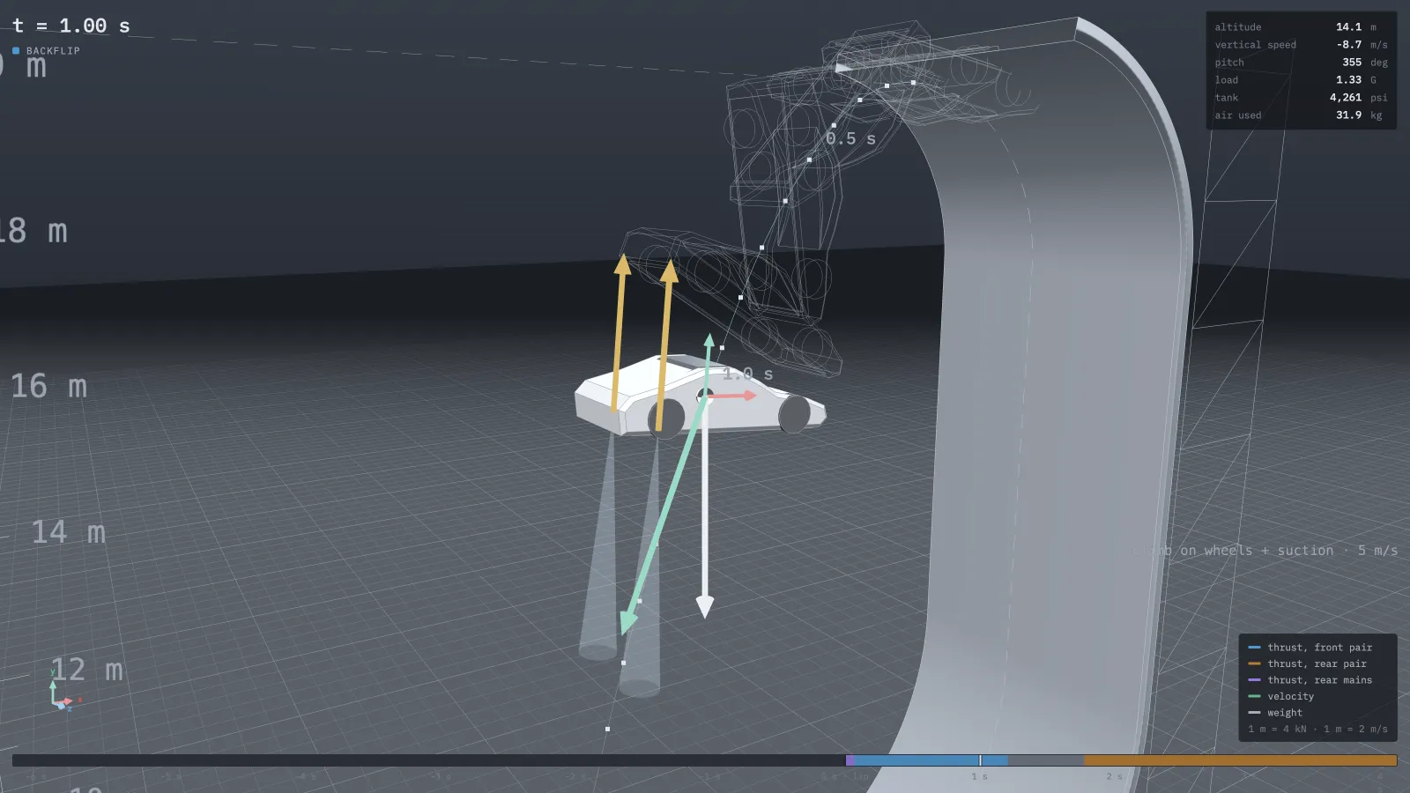The image size is (1410, 793).
Task: Click the pitch value 355
Action: pos(1352,63)
